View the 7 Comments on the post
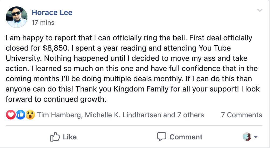270x148 pixels. 241,115
